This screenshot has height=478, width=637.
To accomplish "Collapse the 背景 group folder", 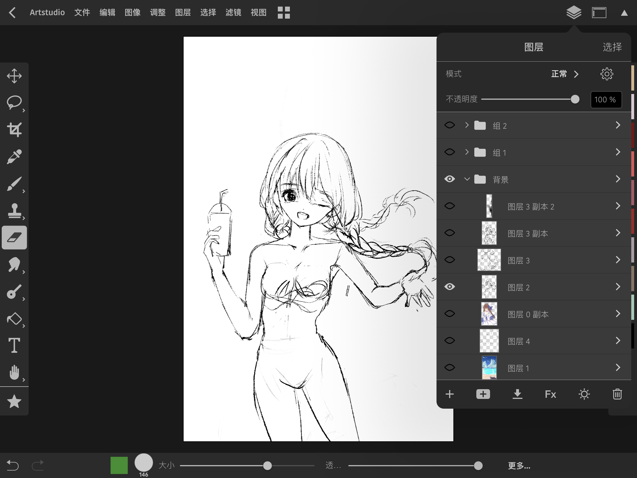I will tap(467, 179).
